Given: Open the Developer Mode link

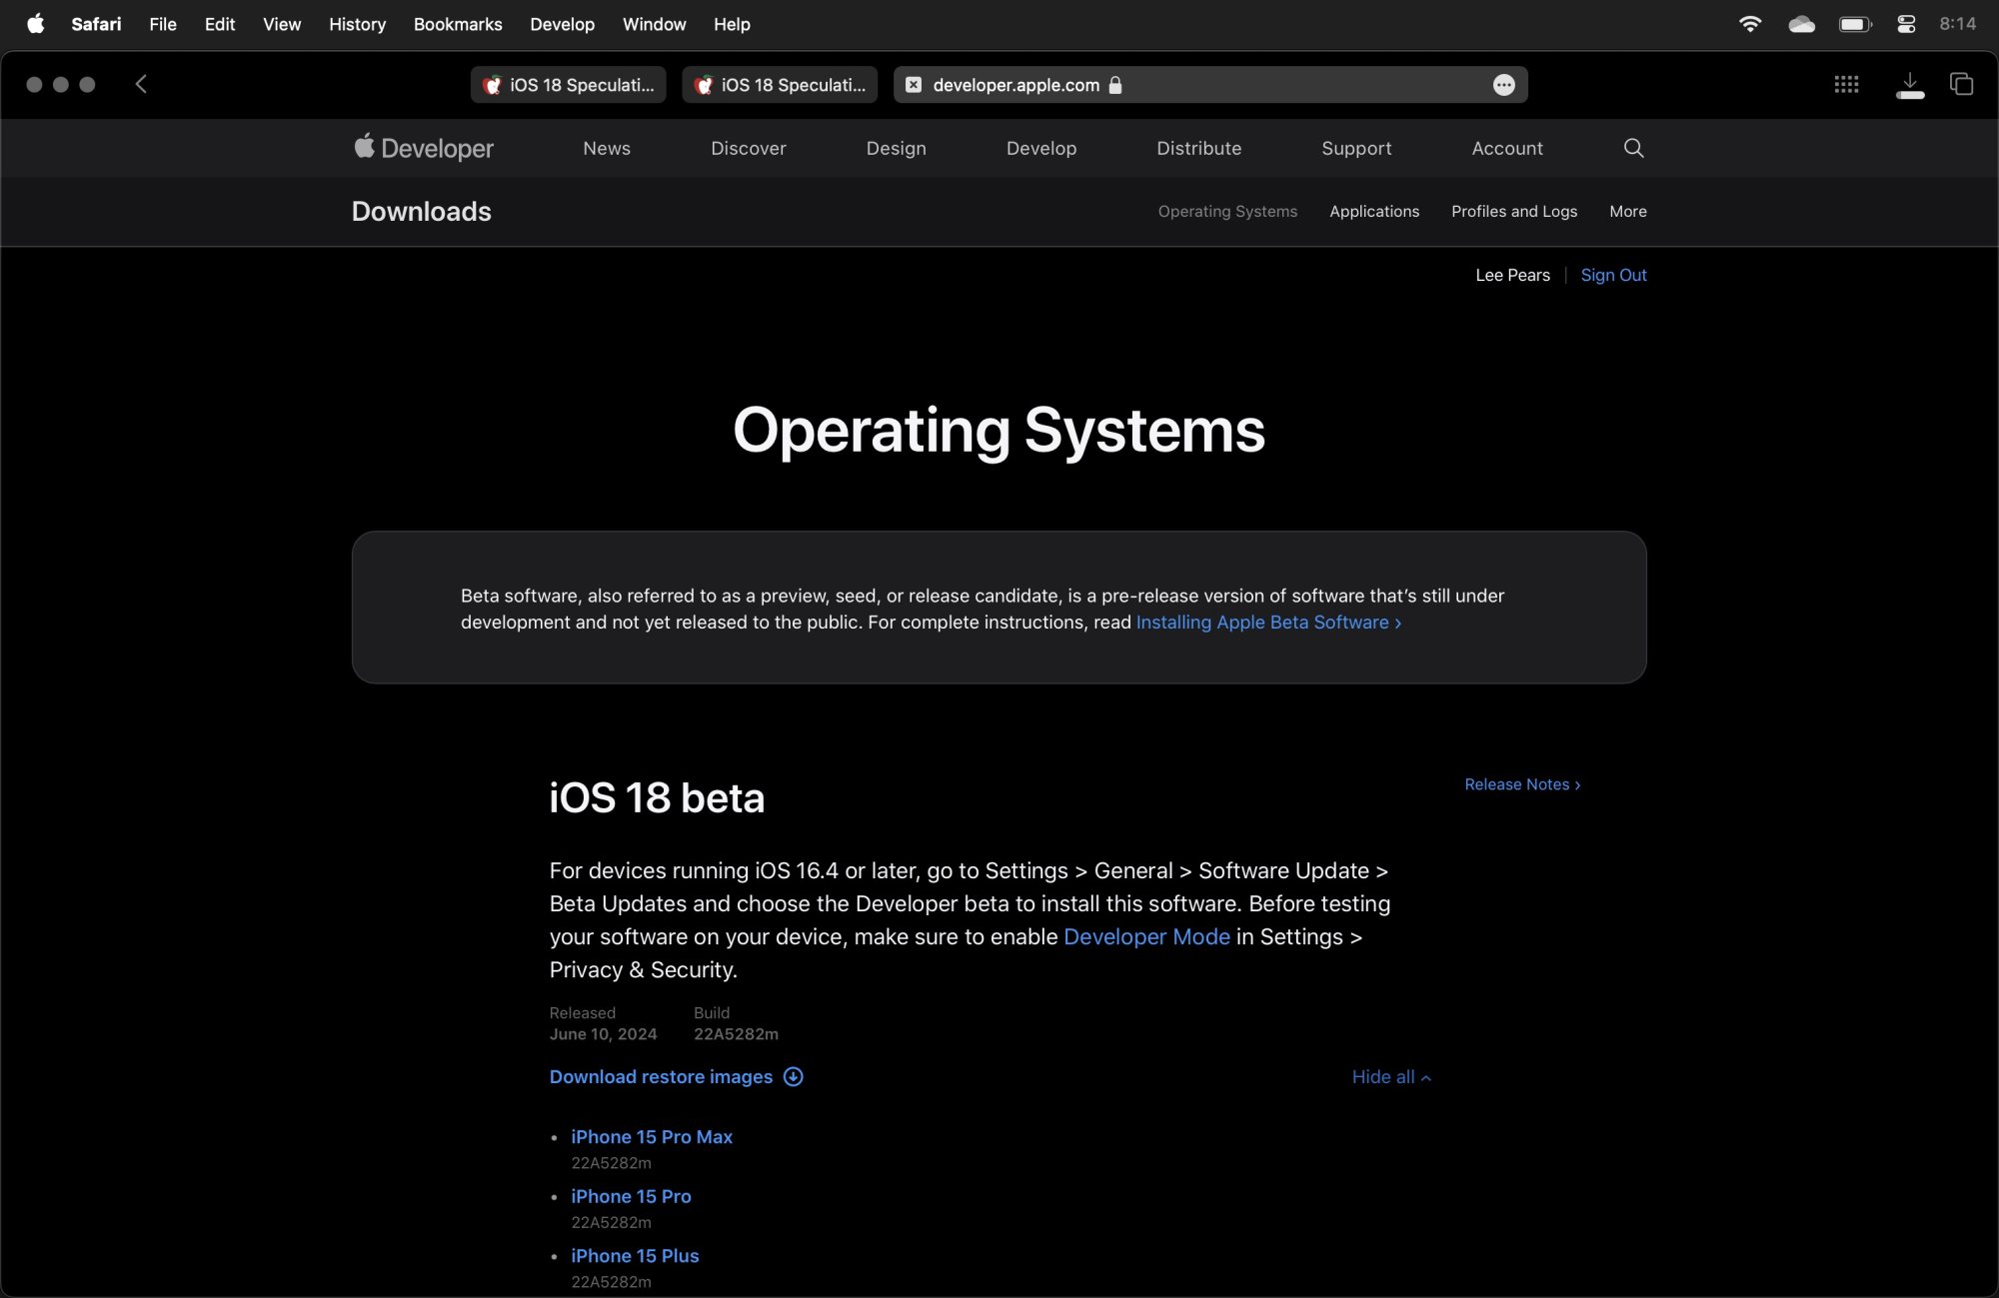Looking at the screenshot, I should coord(1146,936).
